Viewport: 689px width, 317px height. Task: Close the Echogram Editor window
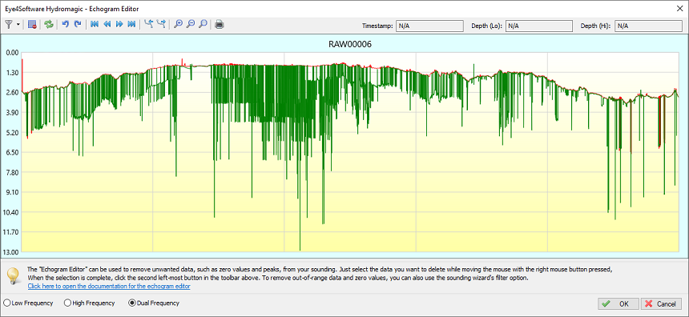click(x=679, y=8)
